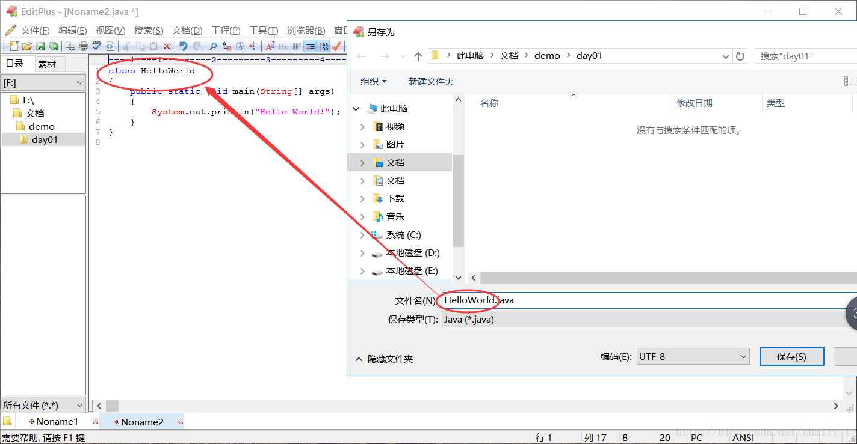Click Refresh button beside address bar
857x444 pixels.
(741, 56)
